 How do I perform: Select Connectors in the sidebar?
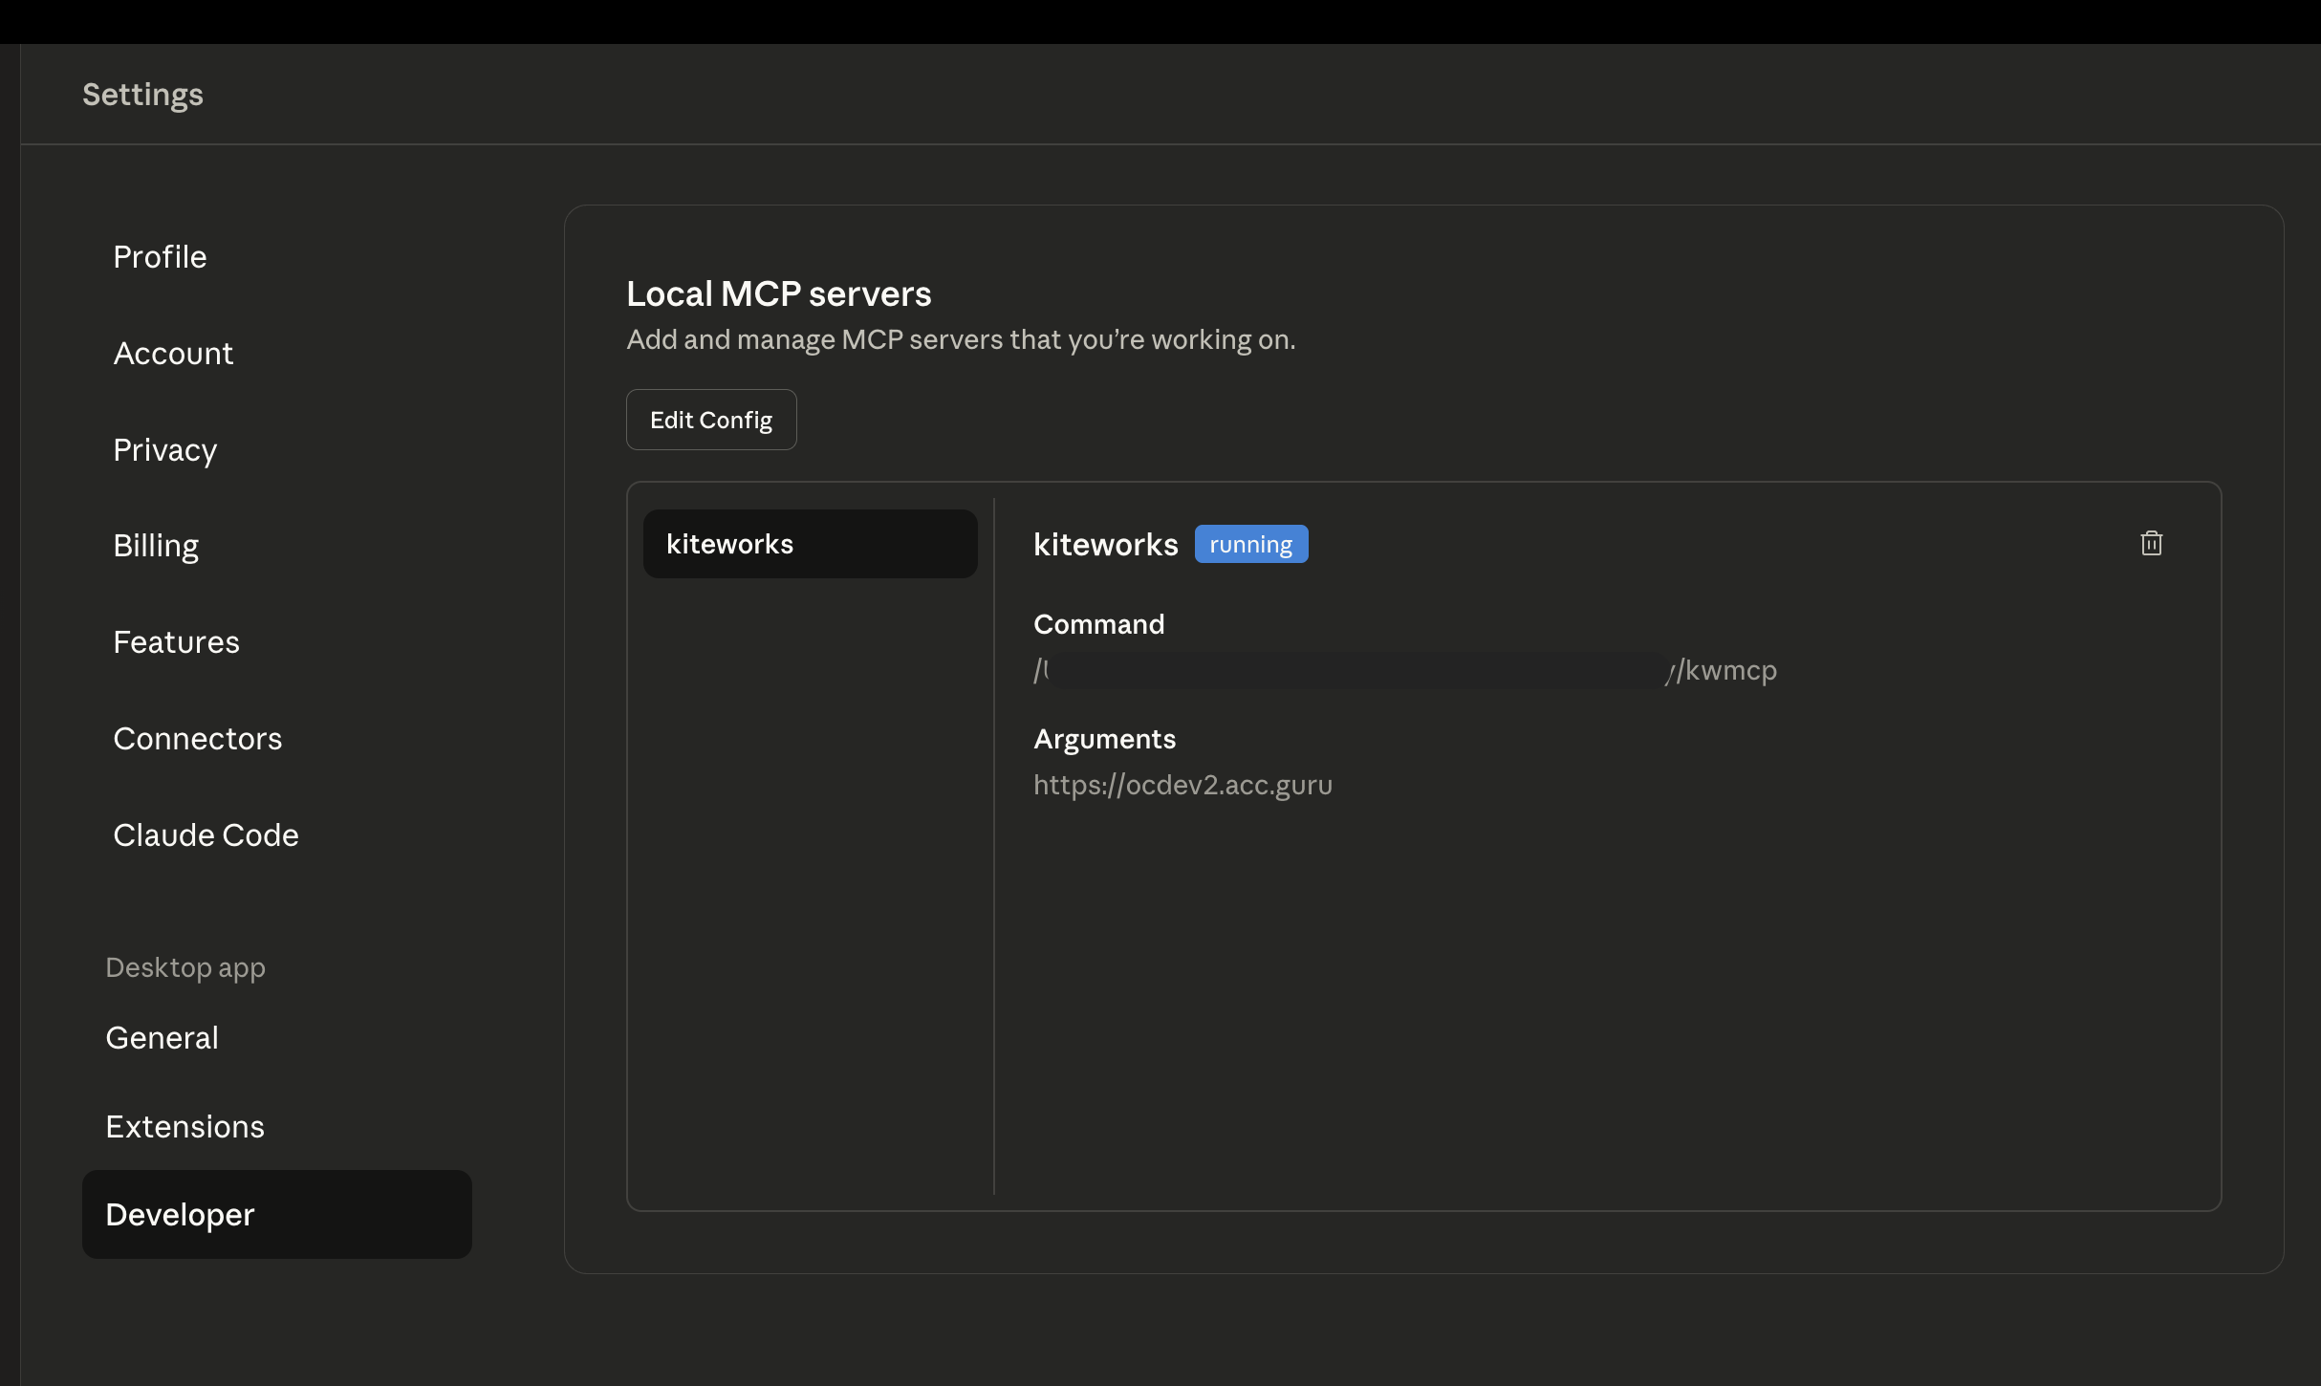coord(197,739)
